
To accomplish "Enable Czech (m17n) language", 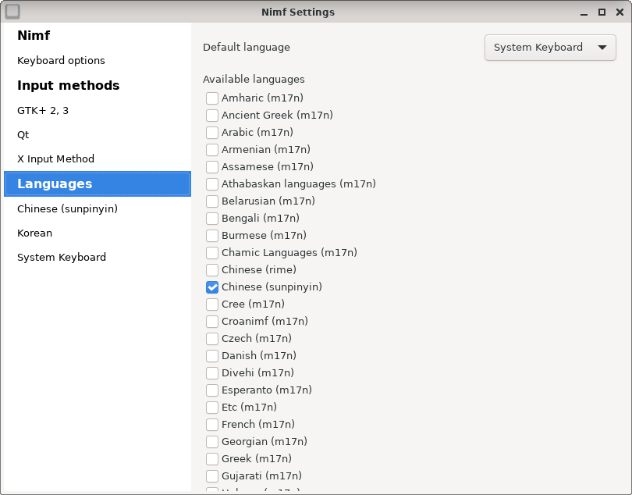I will coord(212,339).
